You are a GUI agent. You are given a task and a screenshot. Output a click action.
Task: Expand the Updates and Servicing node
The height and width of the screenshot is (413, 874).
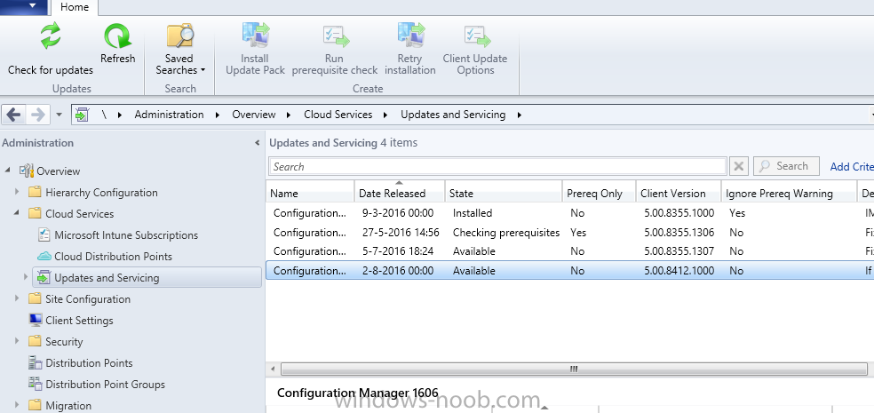coord(26,277)
